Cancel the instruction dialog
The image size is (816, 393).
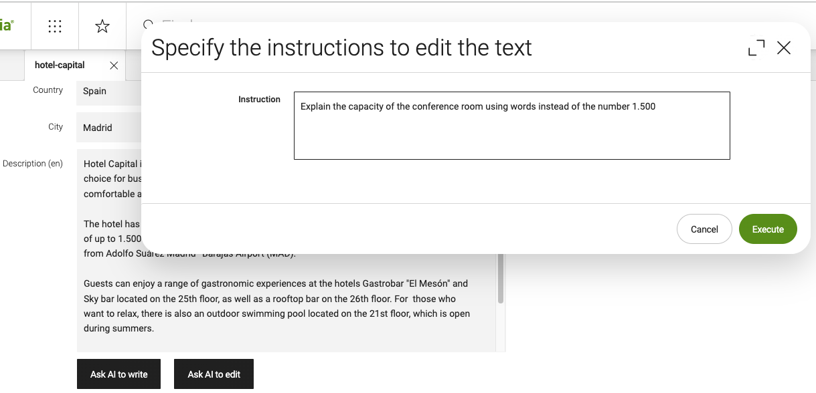tap(704, 229)
